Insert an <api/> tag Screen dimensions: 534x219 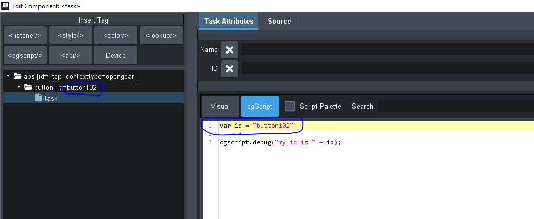(x=70, y=55)
